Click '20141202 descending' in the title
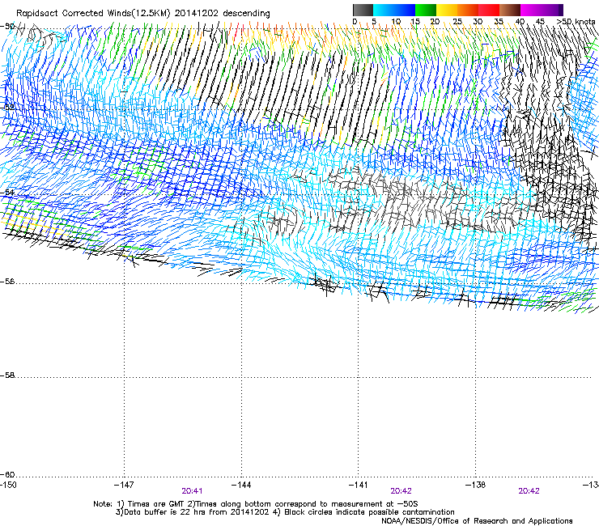 pyautogui.click(x=222, y=14)
